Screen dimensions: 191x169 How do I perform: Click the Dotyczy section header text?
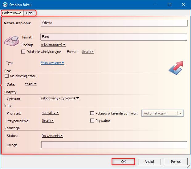click(x=10, y=92)
